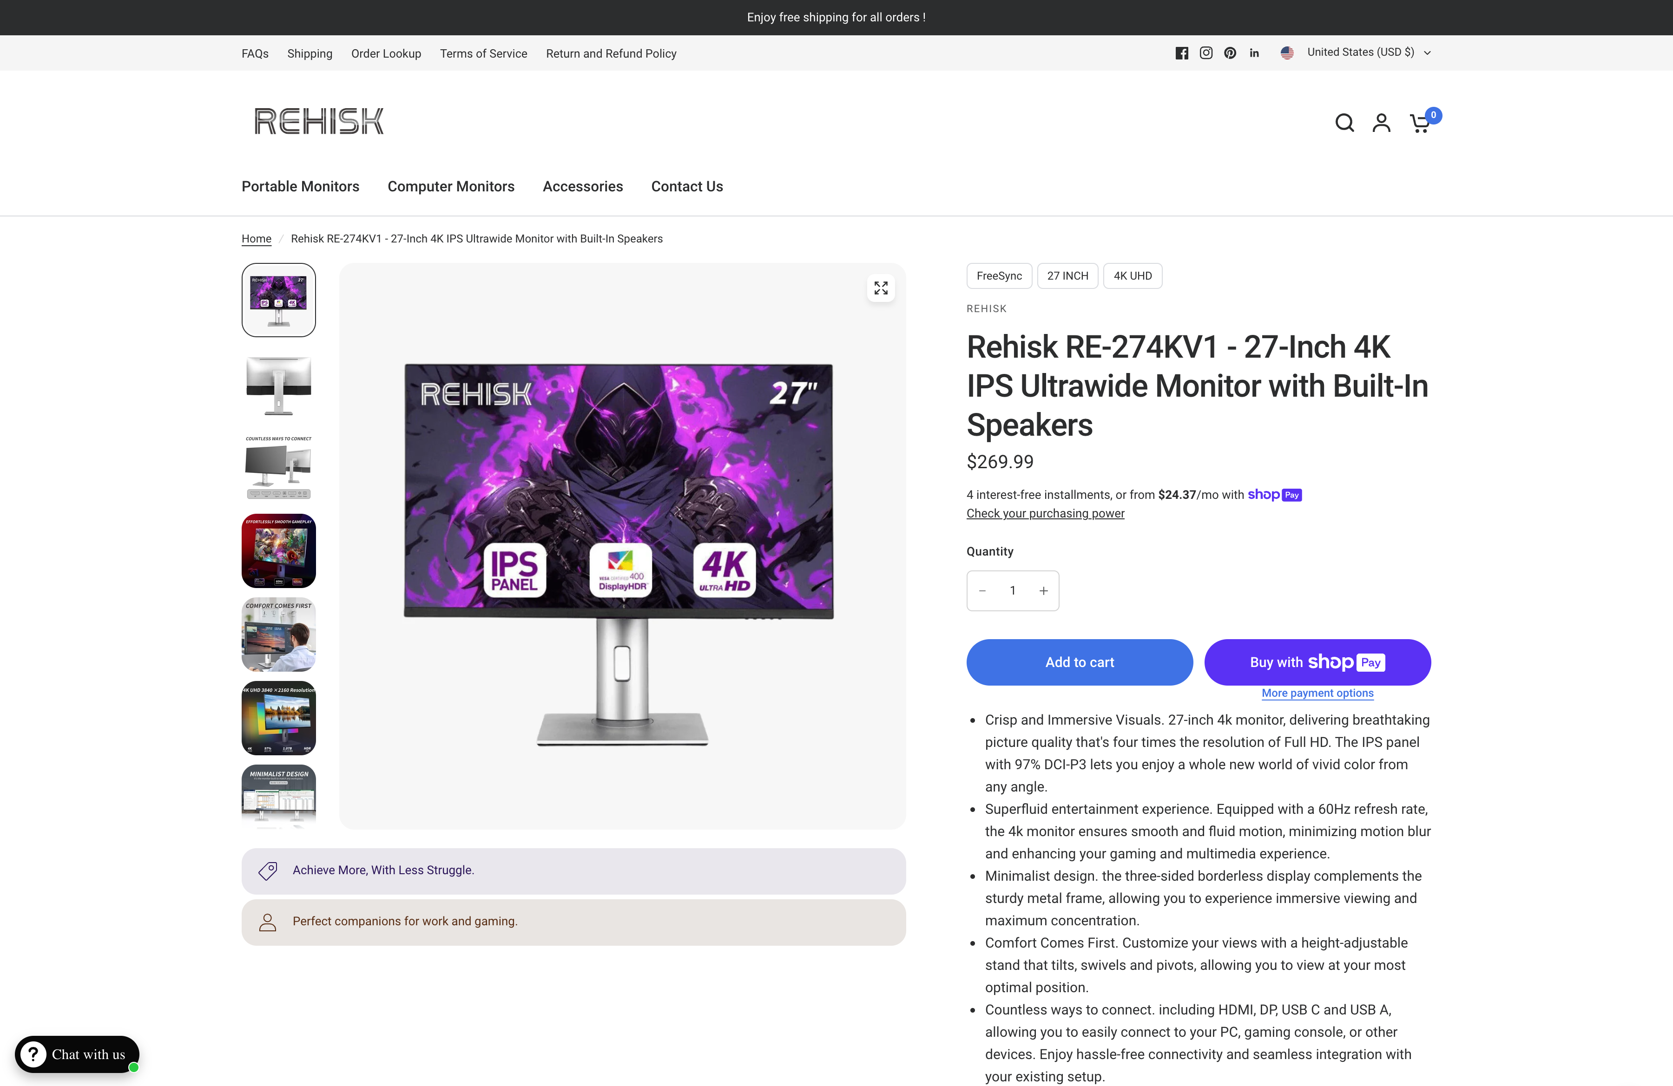Open the Chat with us widget

(77, 1054)
